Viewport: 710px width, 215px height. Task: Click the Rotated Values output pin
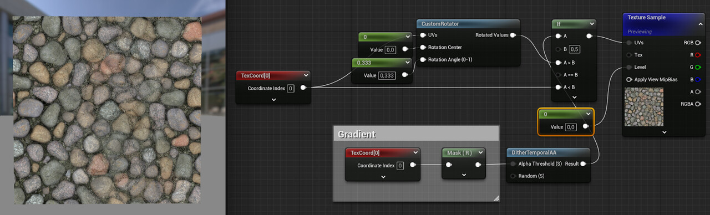pos(513,35)
